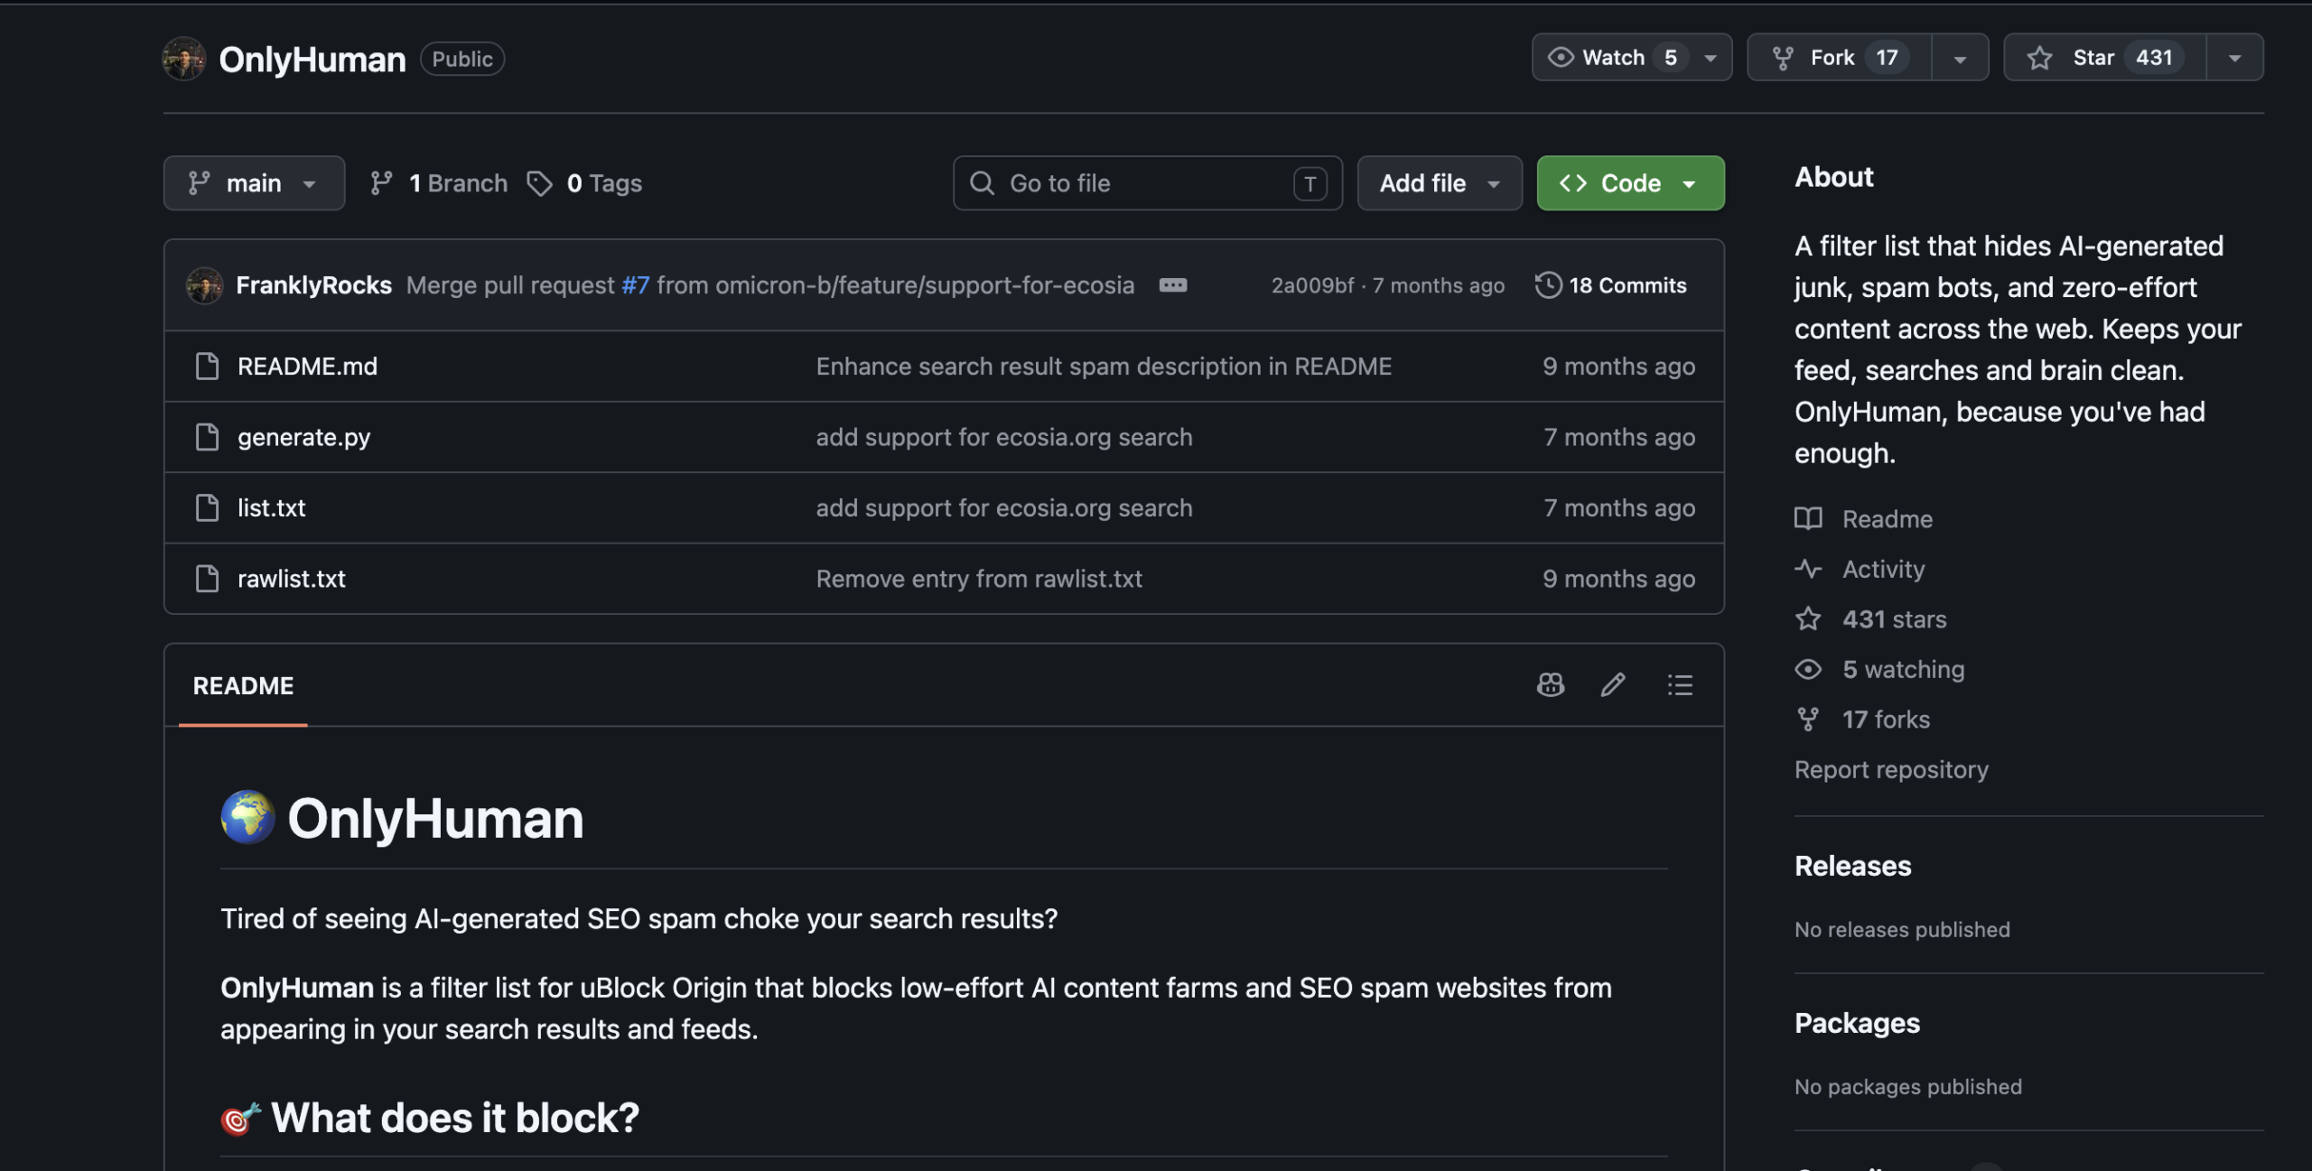2312x1171 pixels.
Task: Open the Add file dropdown
Action: pyautogui.click(x=1440, y=183)
